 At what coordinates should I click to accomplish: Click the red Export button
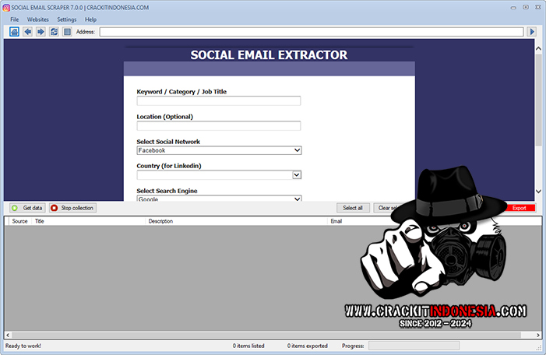519,208
